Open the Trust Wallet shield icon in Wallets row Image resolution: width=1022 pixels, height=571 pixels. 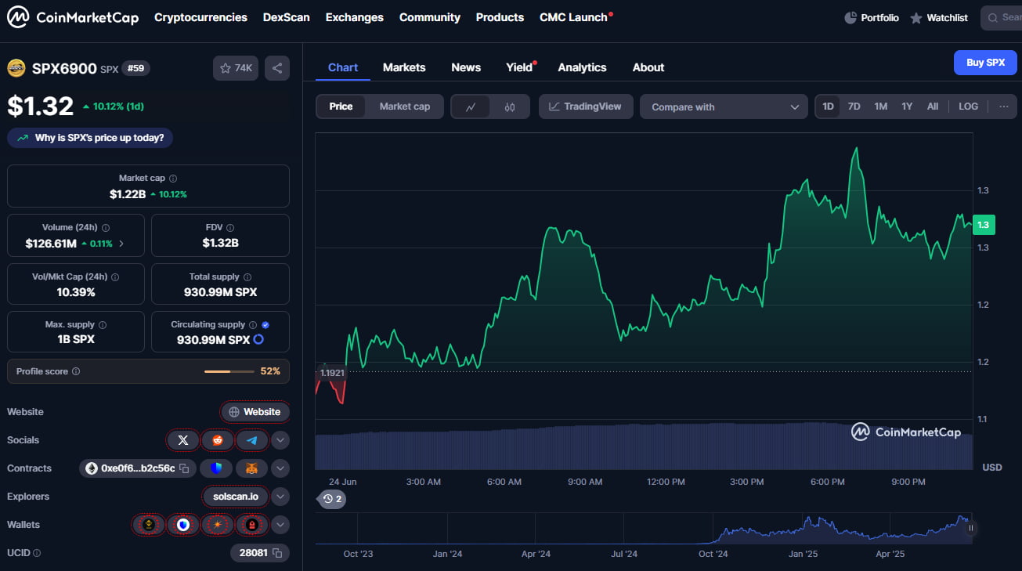click(x=183, y=525)
